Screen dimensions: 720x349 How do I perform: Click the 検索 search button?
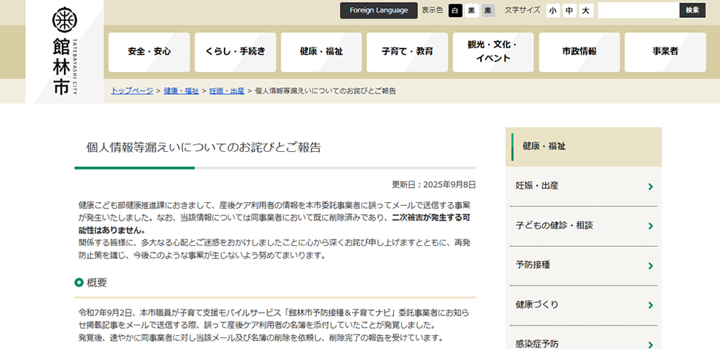(x=693, y=10)
